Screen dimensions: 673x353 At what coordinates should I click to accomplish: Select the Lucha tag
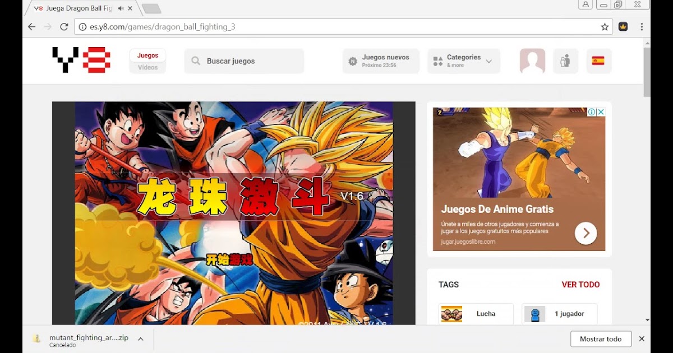coord(476,314)
